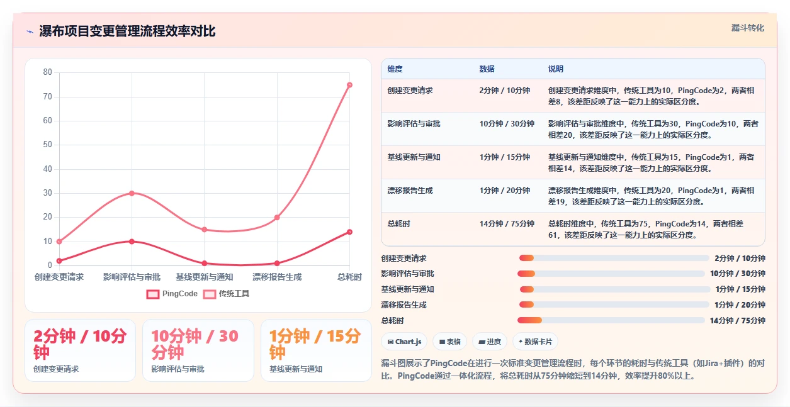790x407 pixels.
Task: Click the red 2分钟 / 10分钟 data card
Action: pos(80,350)
